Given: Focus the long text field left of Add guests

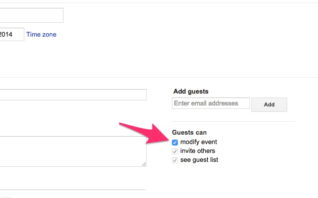Looking at the screenshot, I should pos(73,95).
